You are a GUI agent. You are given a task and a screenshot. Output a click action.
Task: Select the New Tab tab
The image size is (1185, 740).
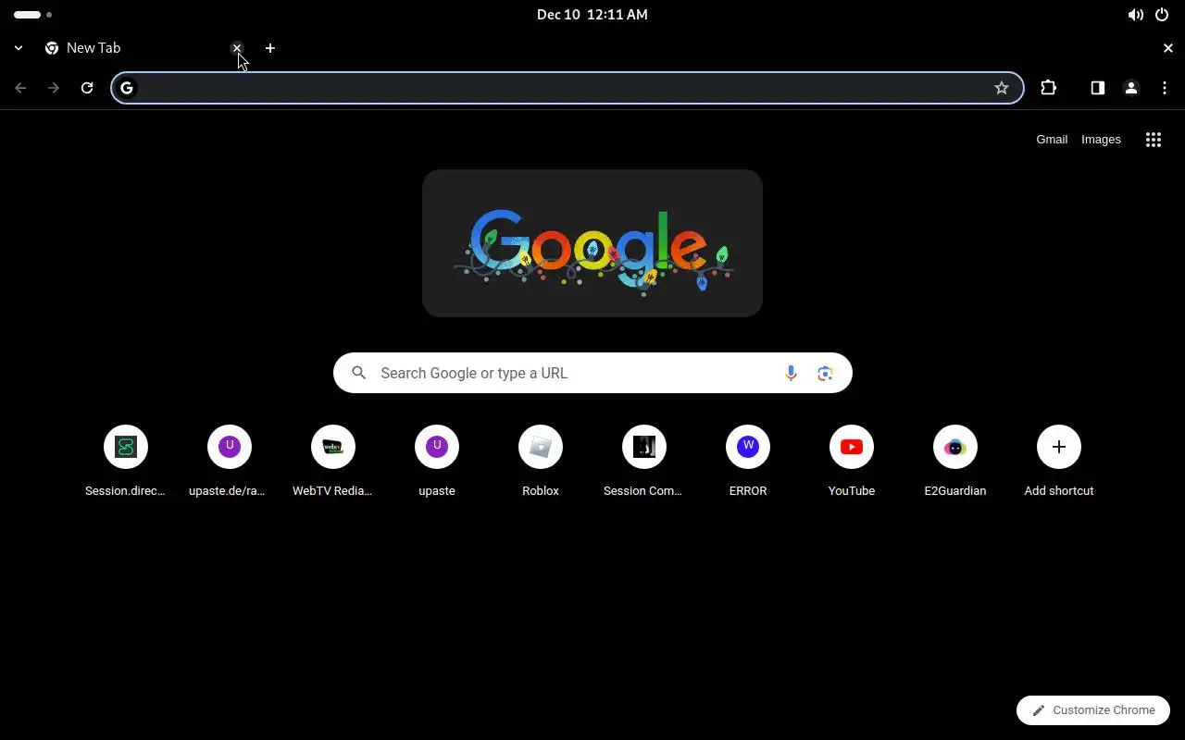pos(143,48)
